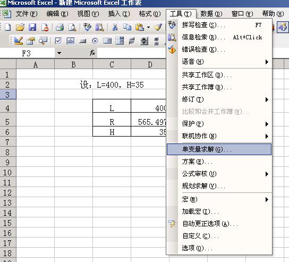Select the Format Painter brush icon

158,28
